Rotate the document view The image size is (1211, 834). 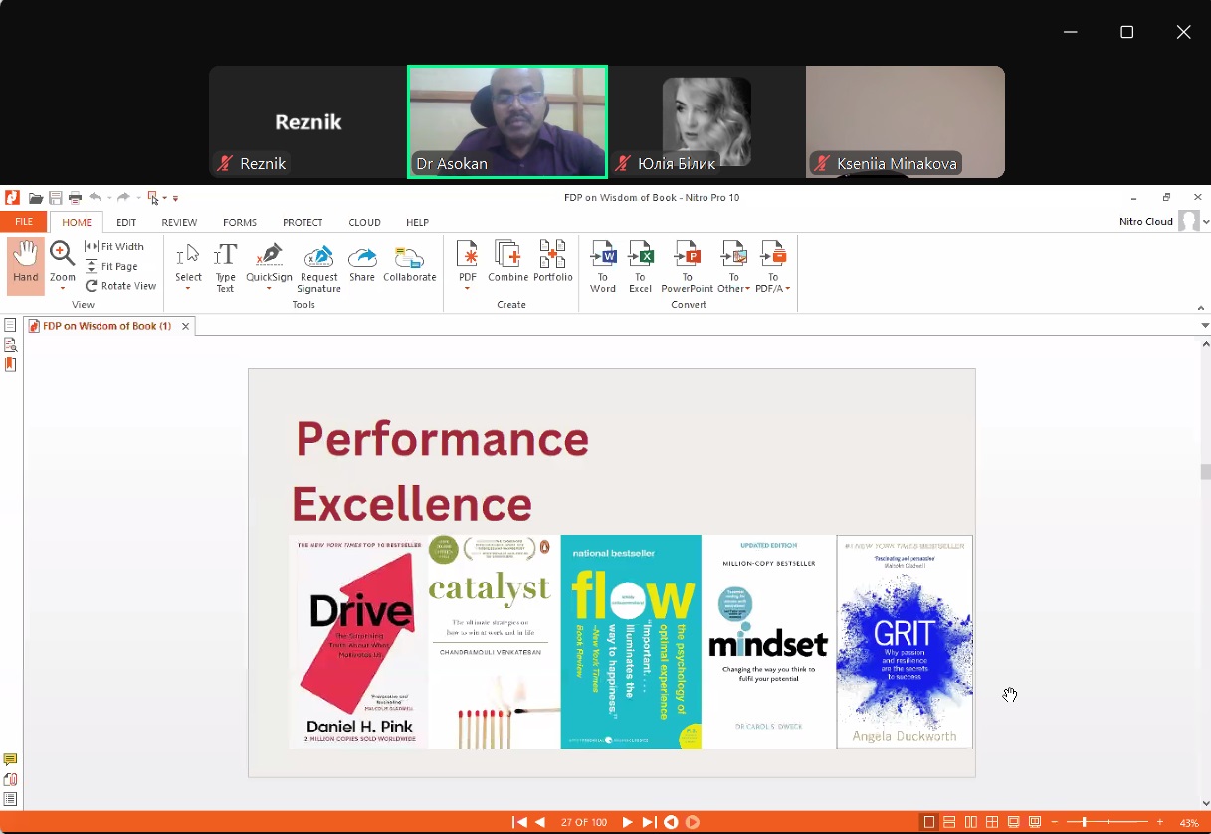point(120,286)
